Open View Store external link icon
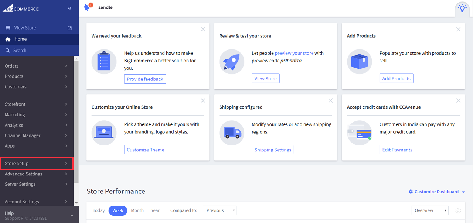Viewport: 473px width, 223px height. click(x=69, y=28)
